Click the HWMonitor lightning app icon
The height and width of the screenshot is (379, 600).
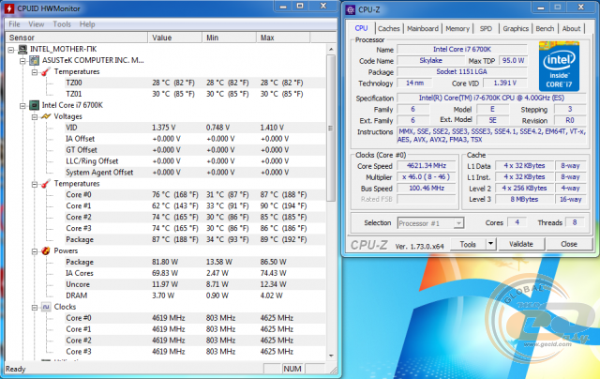pos(9,8)
